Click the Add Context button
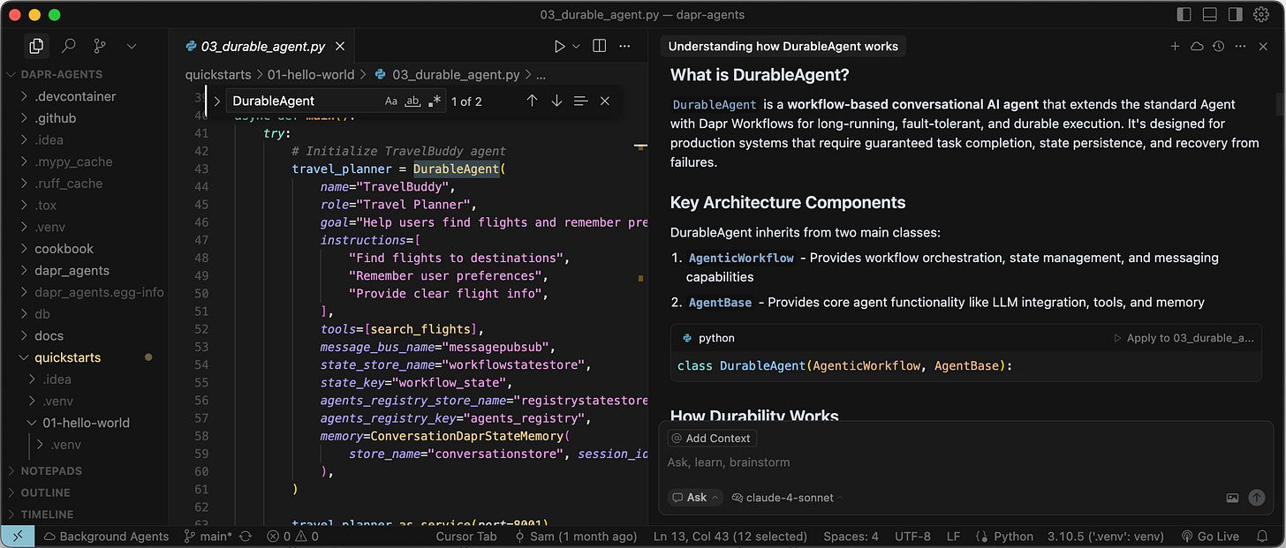The width and height of the screenshot is (1286, 548). [x=712, y=439]
